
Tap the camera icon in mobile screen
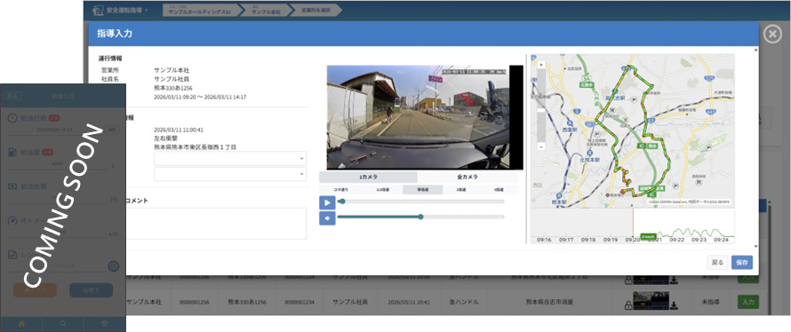click(114, 266)
